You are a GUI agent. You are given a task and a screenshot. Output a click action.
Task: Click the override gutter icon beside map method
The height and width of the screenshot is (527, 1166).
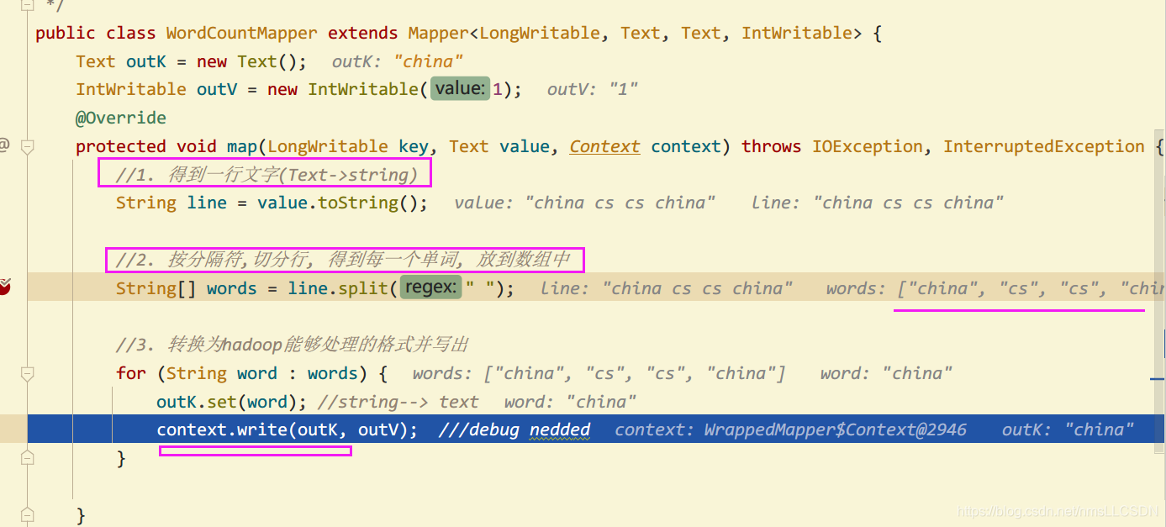click(4, 146)
